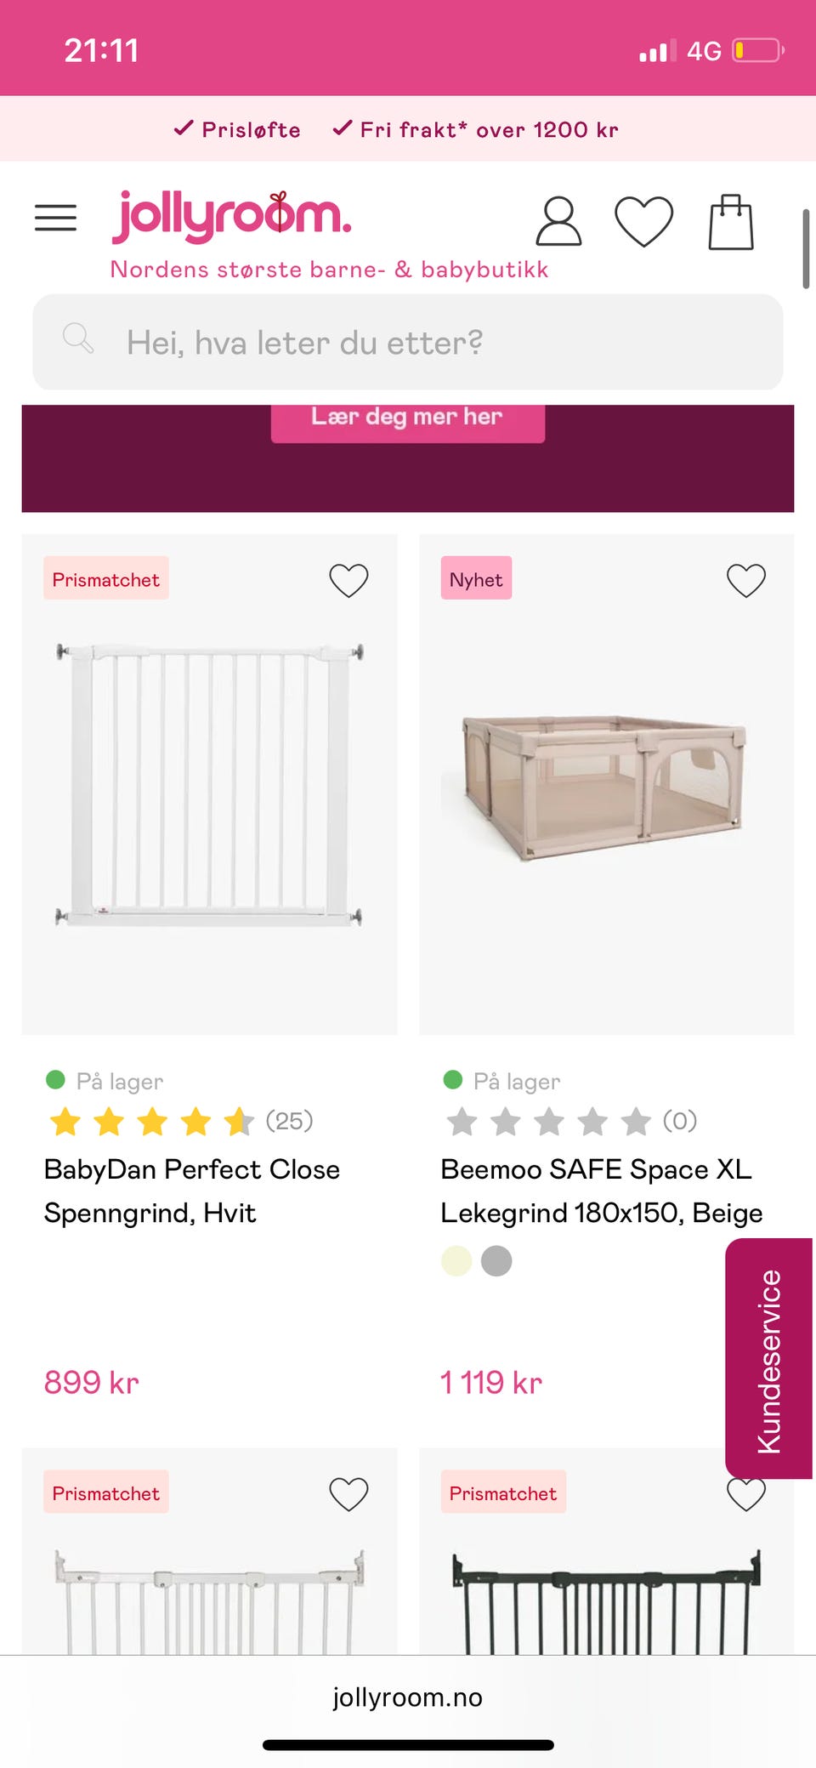Viewport: 816px width, 1768px height.
Task: Open the shopping bag cart
Action: pos(731,222)
